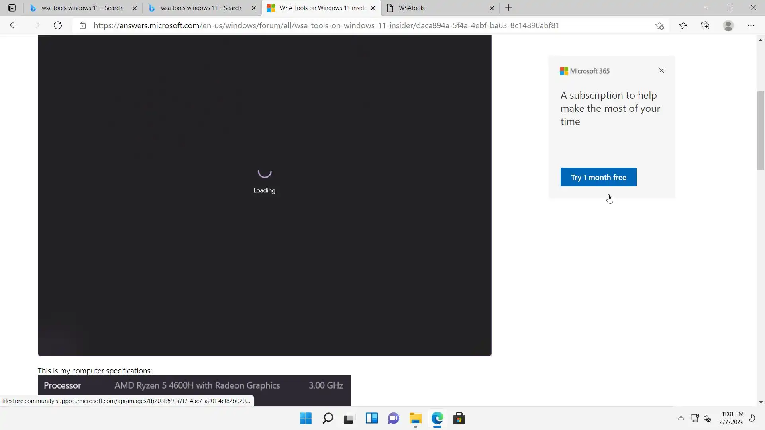View site information lock icon
This screenshot has height=430, width=765.
[x=82, y=25]
